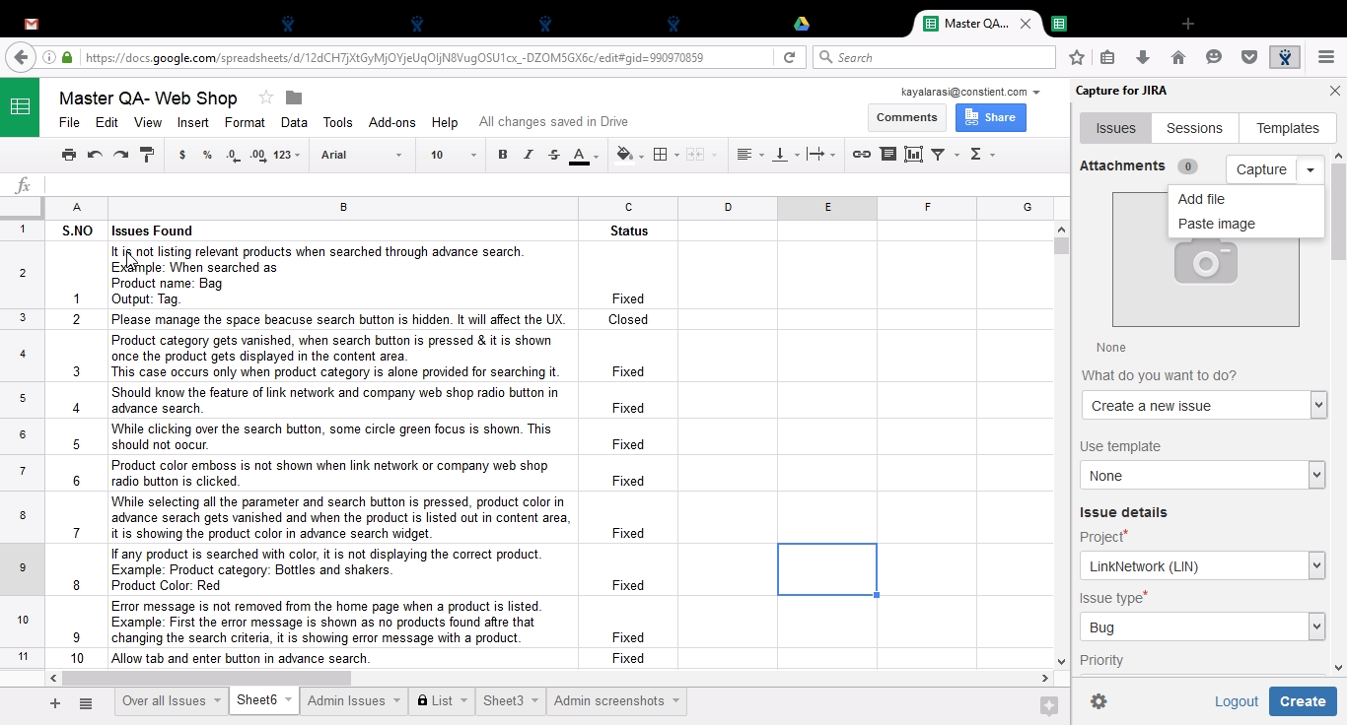Decrease decimal places in the toolbar
Screen dimensions: 1347x725
tap(232, 155)
